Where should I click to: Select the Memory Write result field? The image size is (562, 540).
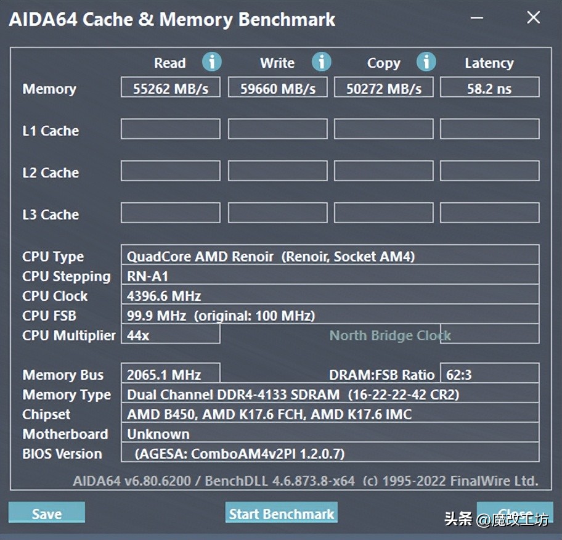[x=277, y=87]
